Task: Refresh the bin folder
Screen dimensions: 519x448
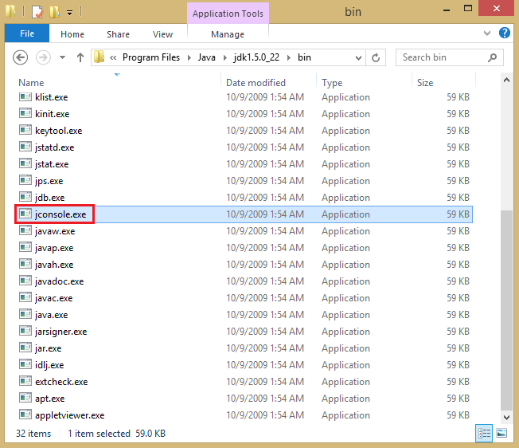Action: tap(376, 58)
